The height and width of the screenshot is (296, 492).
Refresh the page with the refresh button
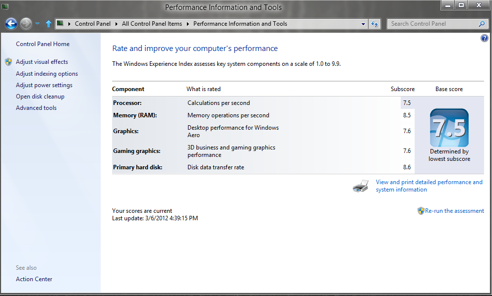(374, 24)
